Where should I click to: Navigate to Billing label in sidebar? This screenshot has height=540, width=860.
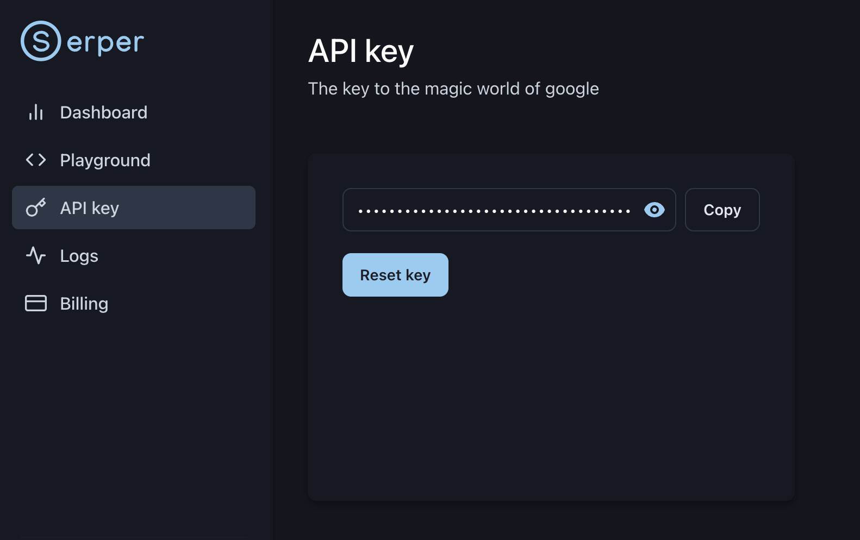[84, 304]
